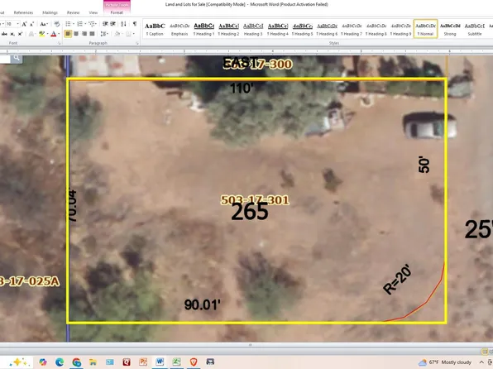Toggle superscript formatting

click(x=20, y=34)
